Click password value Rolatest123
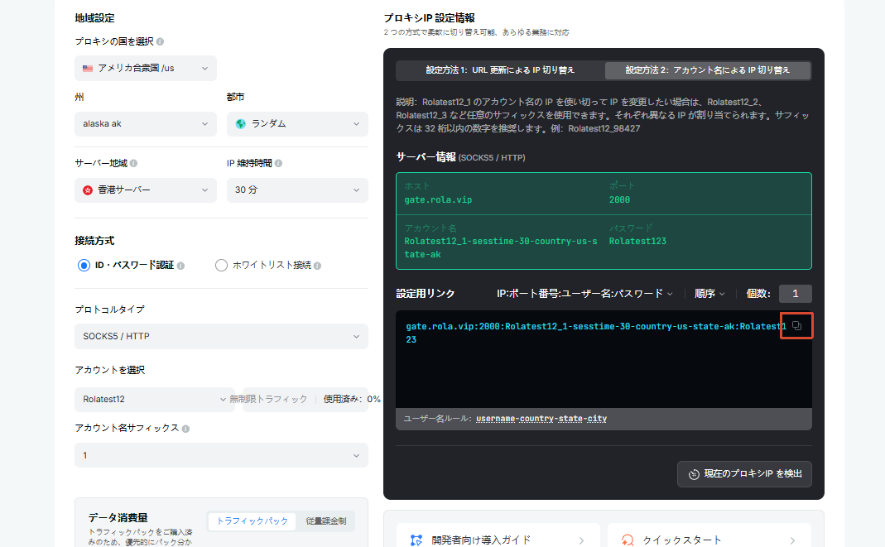This screenshot has height=547, width=885. [637, 241]
